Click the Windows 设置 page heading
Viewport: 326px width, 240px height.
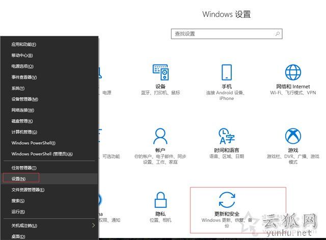pyautogui.click(x=227, y=14)
